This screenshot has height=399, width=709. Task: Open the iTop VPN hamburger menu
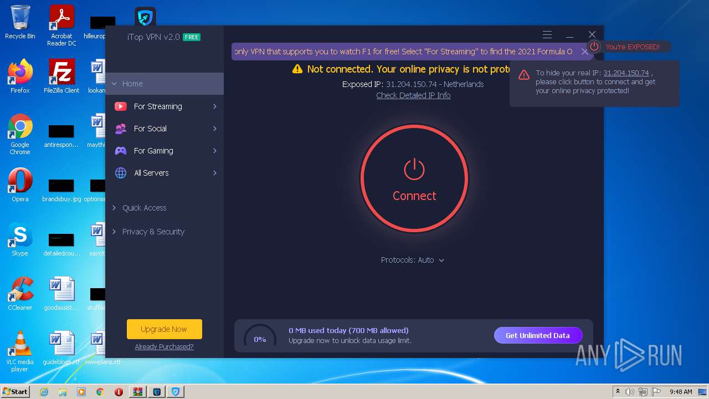click(547, 34)
